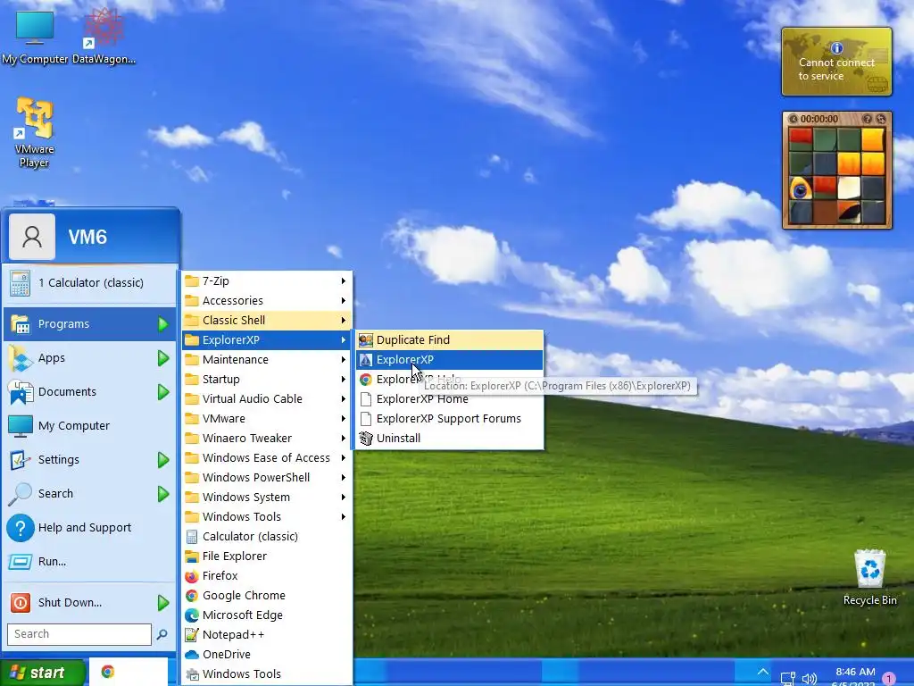The image size is (914, 686).
Task: Click the search magnifier beside search box
Action: tap(162, 634)
